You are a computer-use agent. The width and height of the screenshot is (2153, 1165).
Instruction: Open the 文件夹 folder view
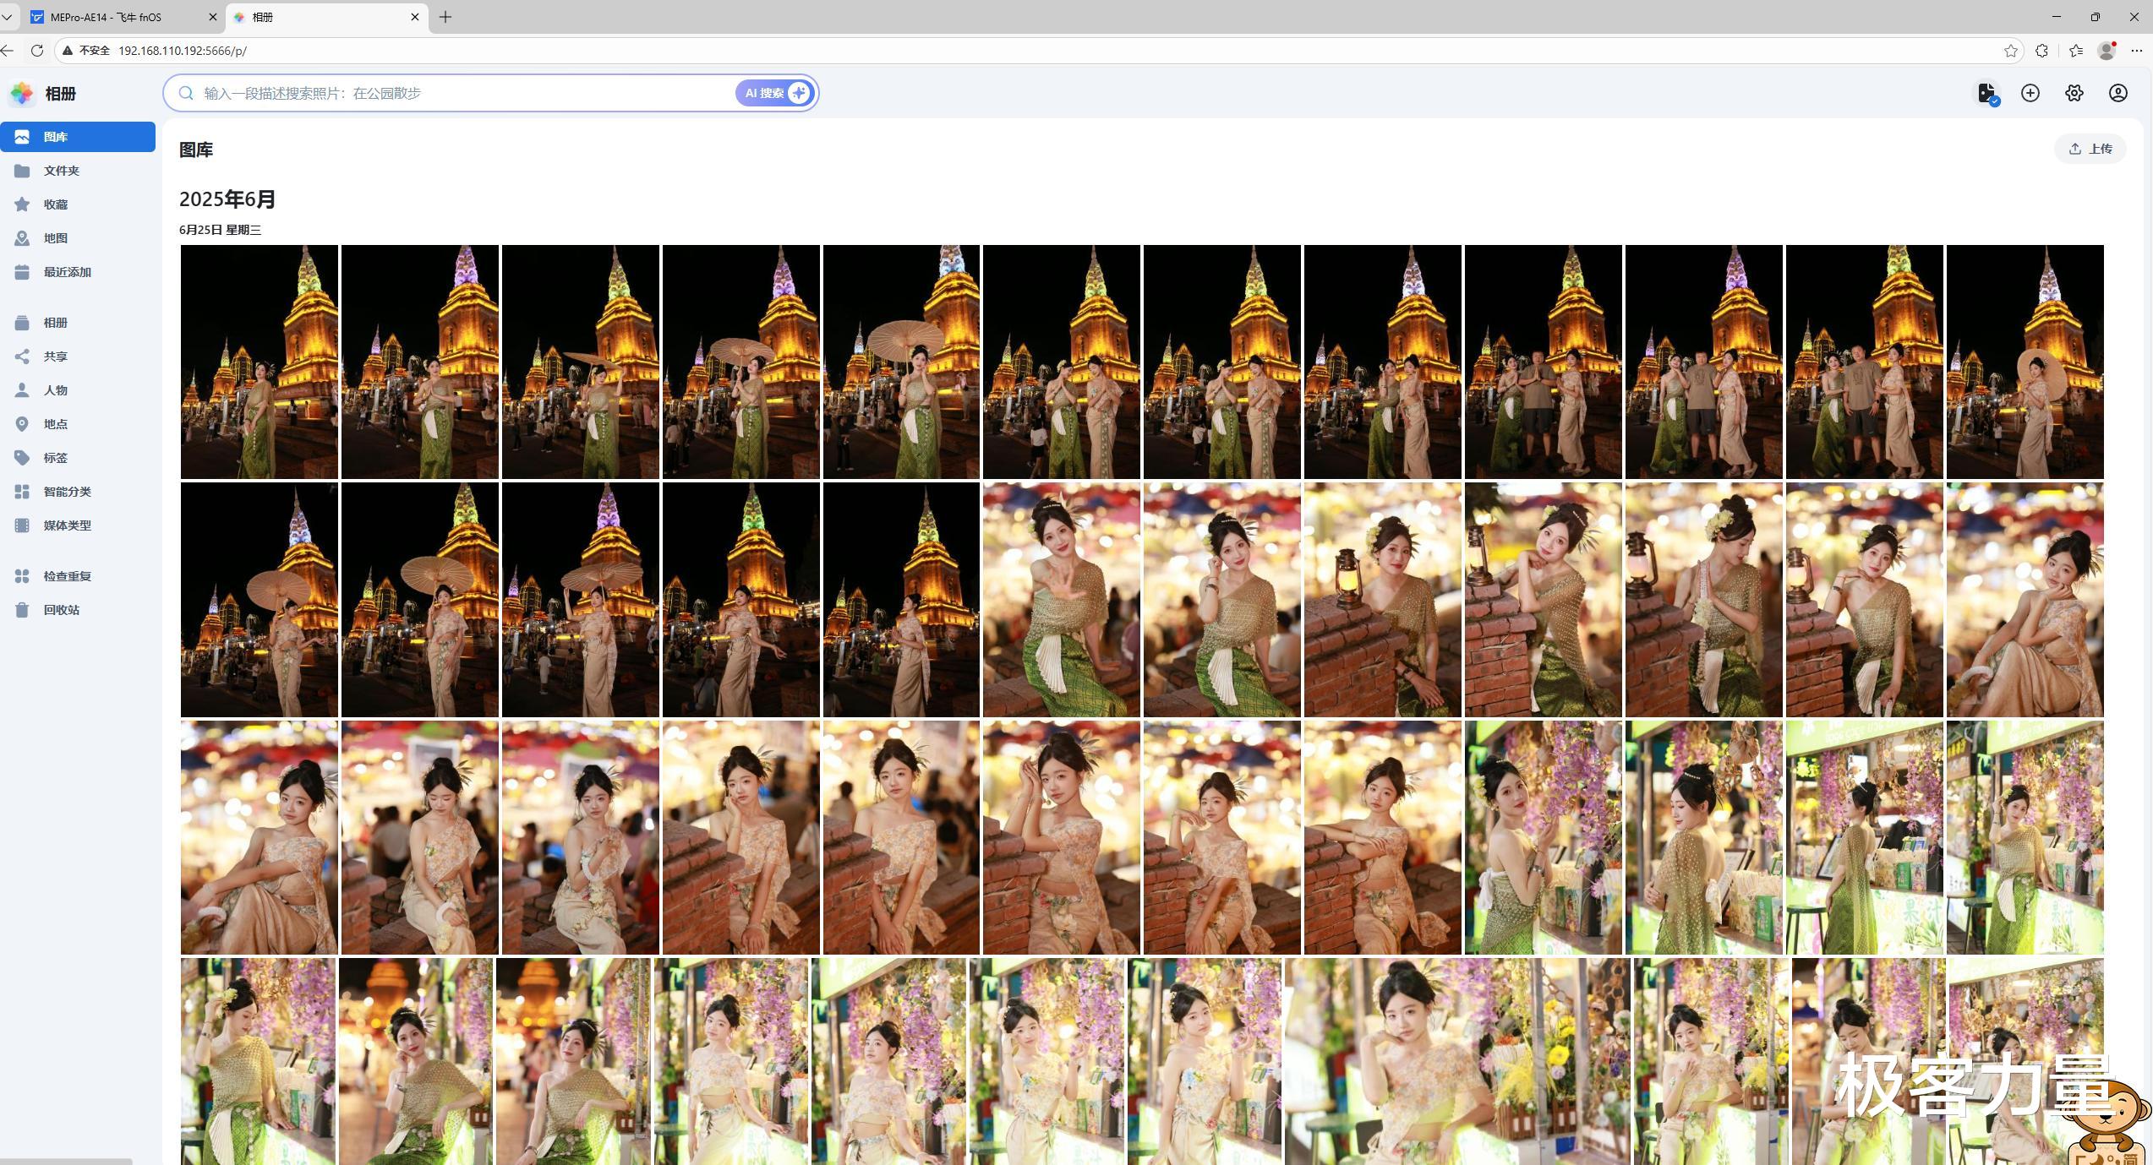pos(61,171)
